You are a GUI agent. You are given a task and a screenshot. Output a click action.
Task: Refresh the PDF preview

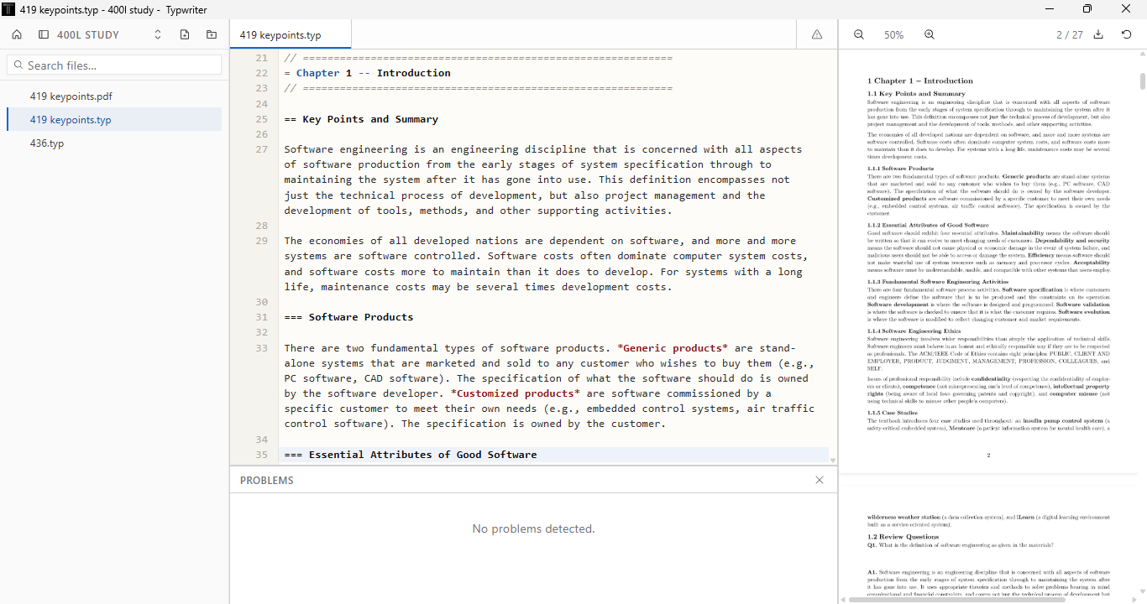[x=1126, y=34]
